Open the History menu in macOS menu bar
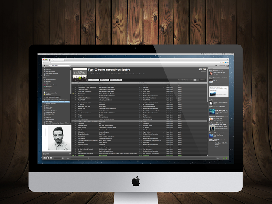Screen dimensions: 272x204 (x=59, y=54)
